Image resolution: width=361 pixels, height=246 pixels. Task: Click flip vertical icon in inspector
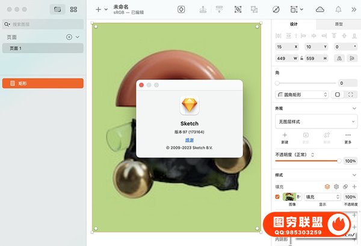click(352, 58)
